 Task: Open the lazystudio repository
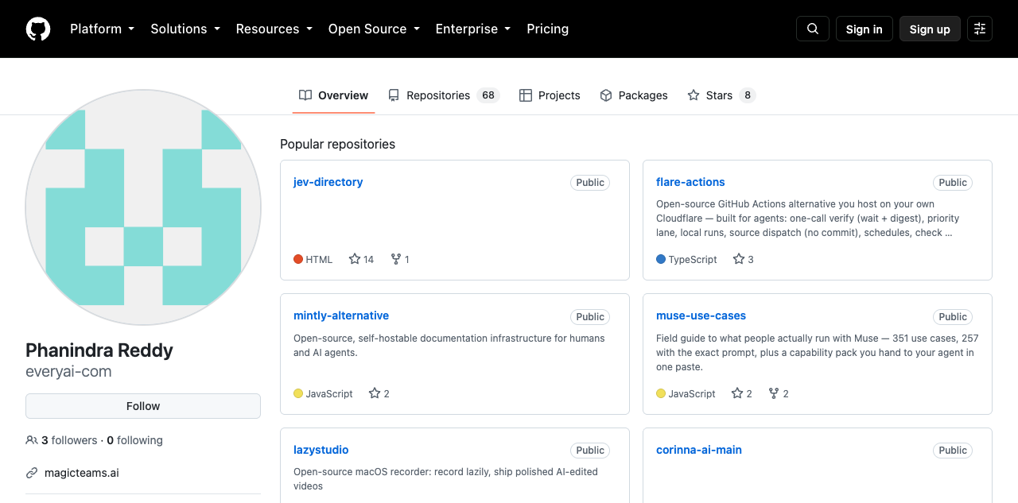click(321, 450)
